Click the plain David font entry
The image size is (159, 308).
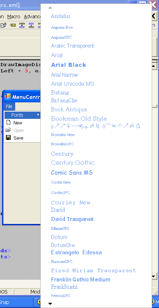58,210
